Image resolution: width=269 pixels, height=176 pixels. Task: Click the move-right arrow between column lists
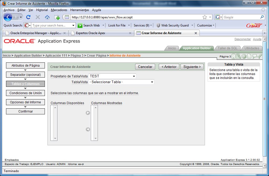pos(88,113)
